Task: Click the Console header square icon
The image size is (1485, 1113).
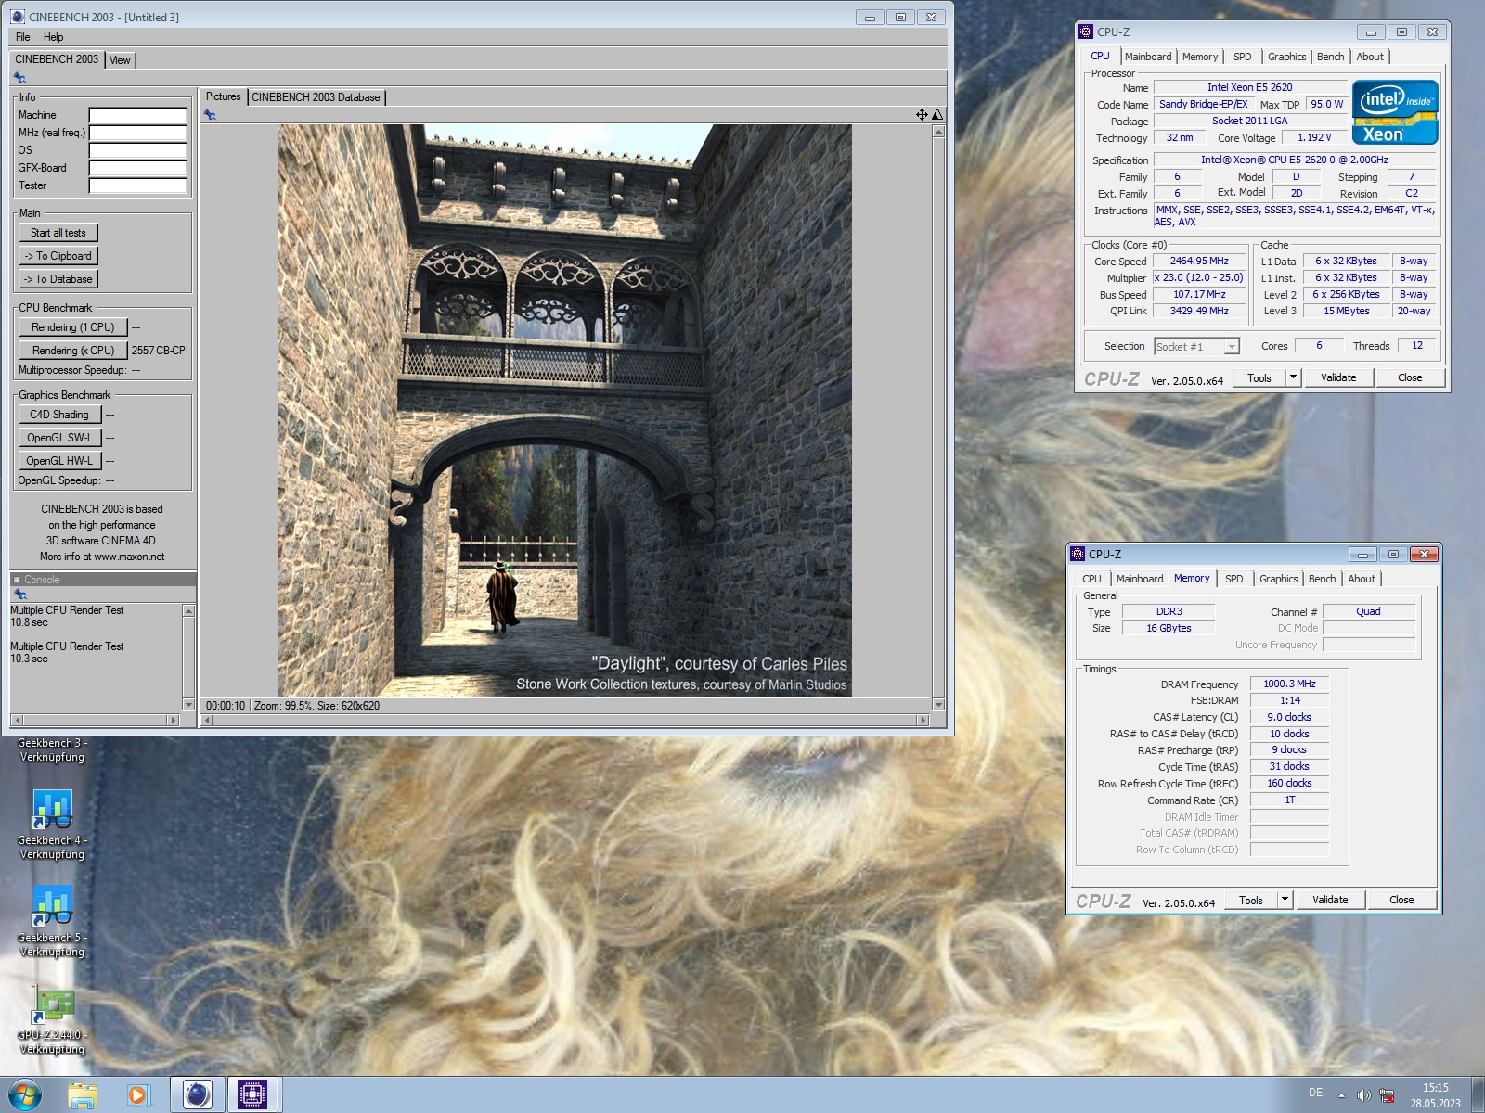Action: pyautogui.click(x=17, y=580)
